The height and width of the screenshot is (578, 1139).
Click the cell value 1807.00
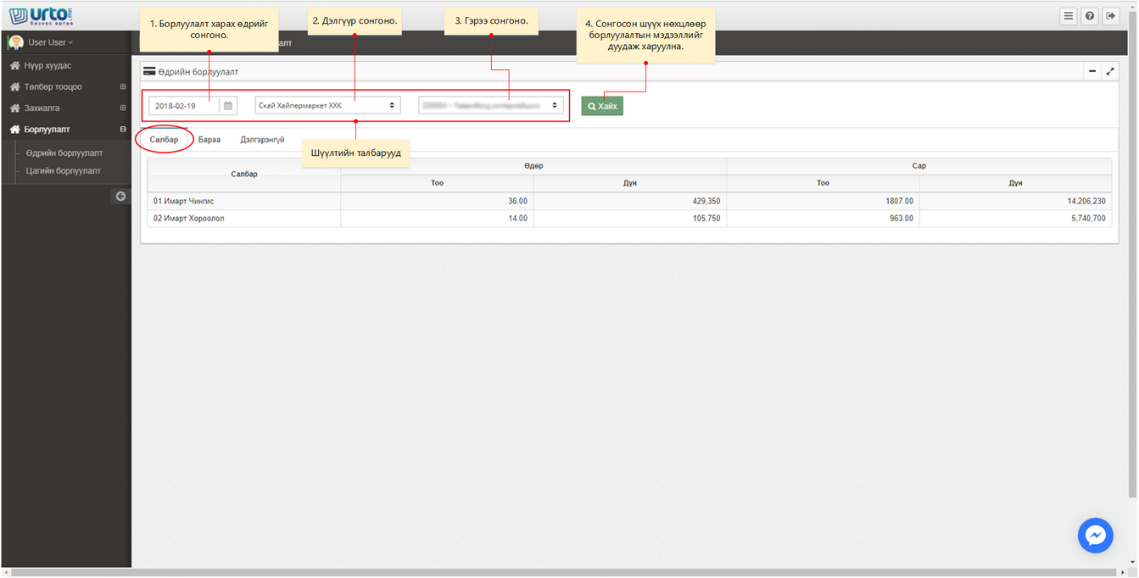(x=898, y=201)
